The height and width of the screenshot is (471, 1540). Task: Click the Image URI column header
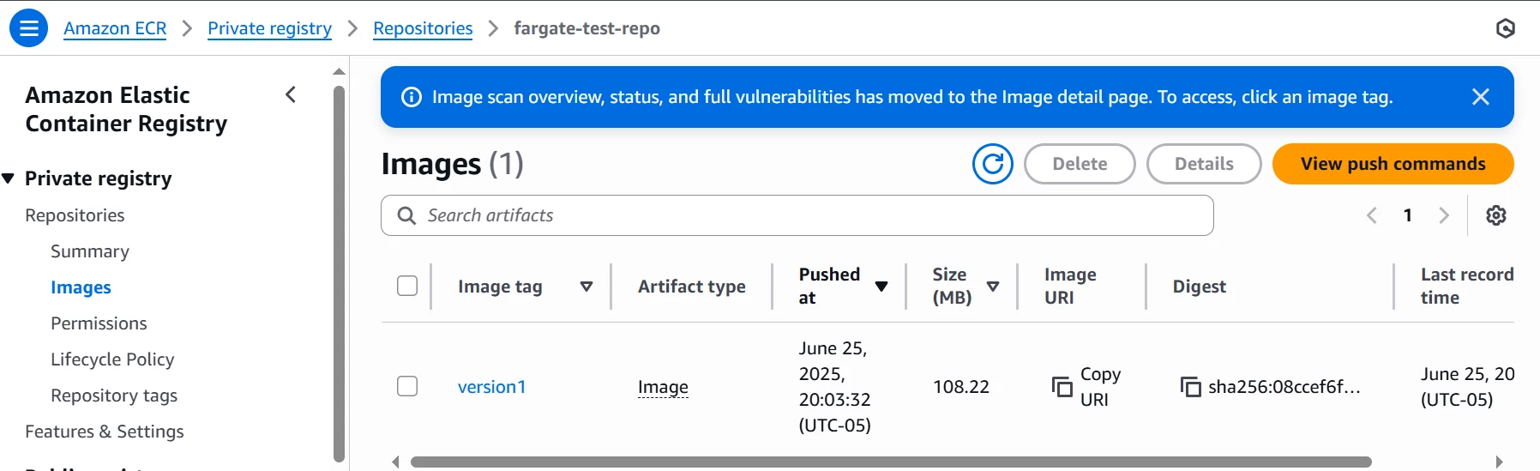(x=1070, y=286)
